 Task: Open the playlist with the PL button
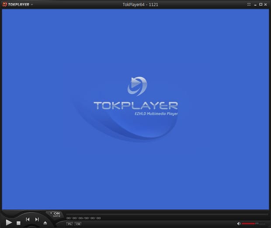69,224
